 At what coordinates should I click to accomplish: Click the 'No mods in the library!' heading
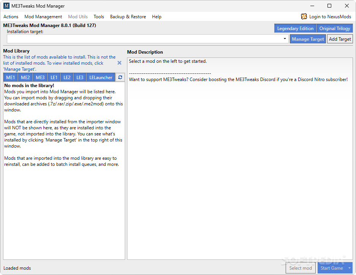click(29, 85)
